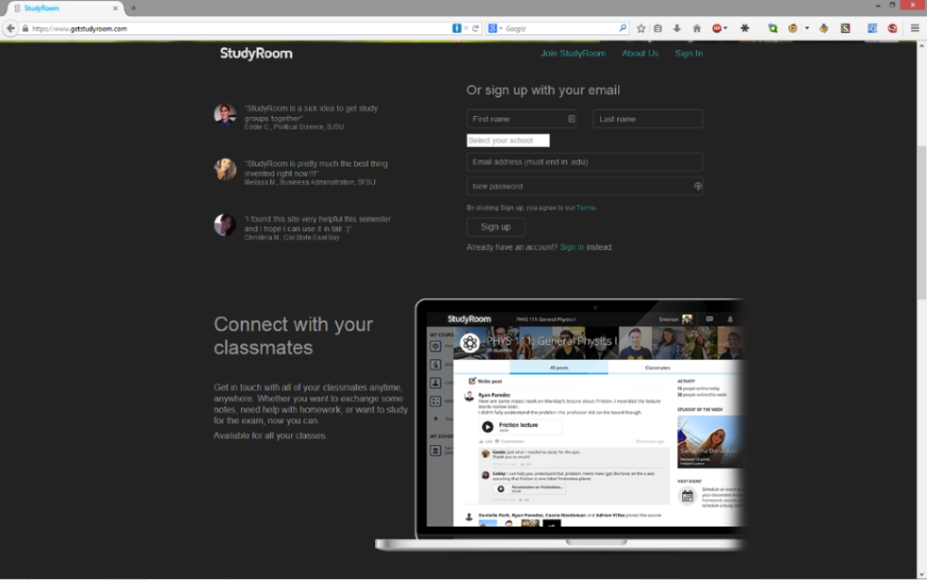Screen dimensions: 927x580
Task: Click the First name input field
Action: 521,119
